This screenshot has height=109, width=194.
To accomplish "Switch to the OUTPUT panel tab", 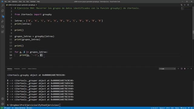I will [x=24, y=69].
